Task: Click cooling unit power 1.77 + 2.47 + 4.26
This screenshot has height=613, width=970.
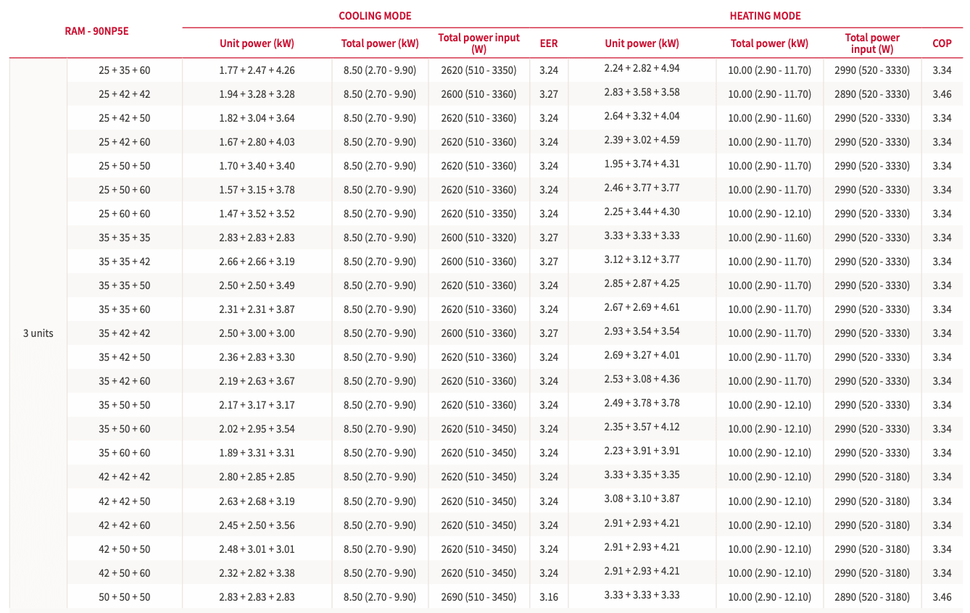Action: pos(257,70)
